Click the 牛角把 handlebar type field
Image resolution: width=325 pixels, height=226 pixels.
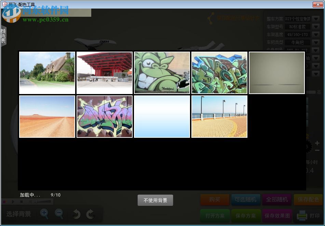point(297,42)
